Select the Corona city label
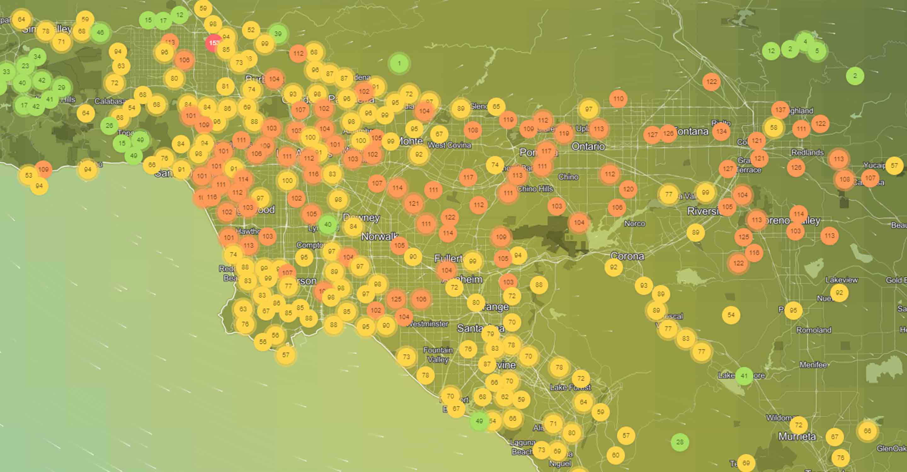907x472 pixels. coord(627,256)
